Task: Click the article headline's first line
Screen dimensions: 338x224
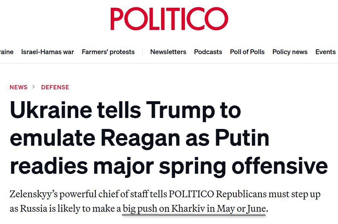Action: pyautogui.click(x=125, y=110)
